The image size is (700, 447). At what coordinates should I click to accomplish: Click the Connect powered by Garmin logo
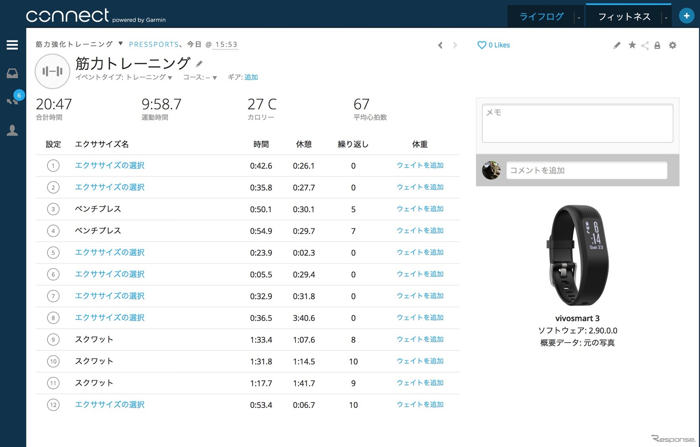(96, 16)
